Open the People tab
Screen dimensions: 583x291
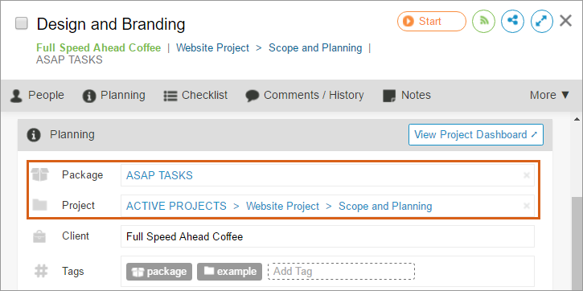tap(37, 96)
